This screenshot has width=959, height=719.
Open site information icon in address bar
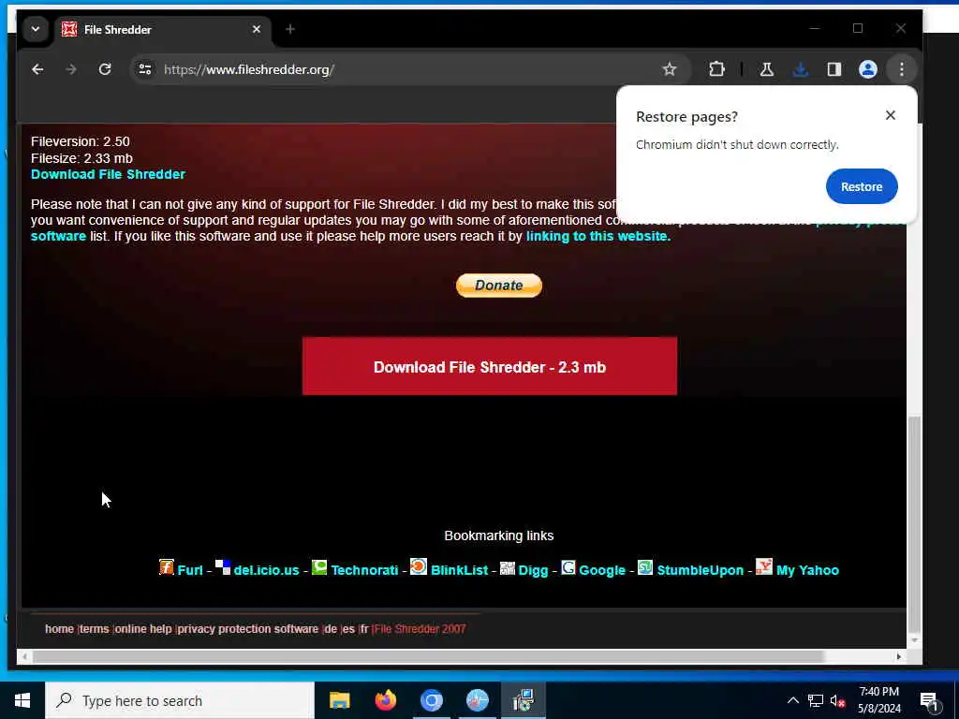pos(145,69)
